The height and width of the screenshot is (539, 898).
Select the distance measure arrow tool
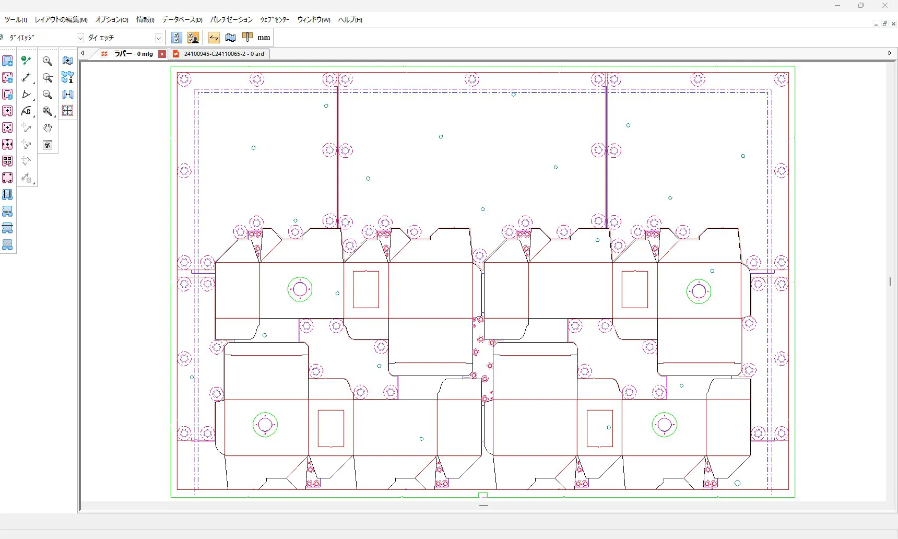(26, 78)
